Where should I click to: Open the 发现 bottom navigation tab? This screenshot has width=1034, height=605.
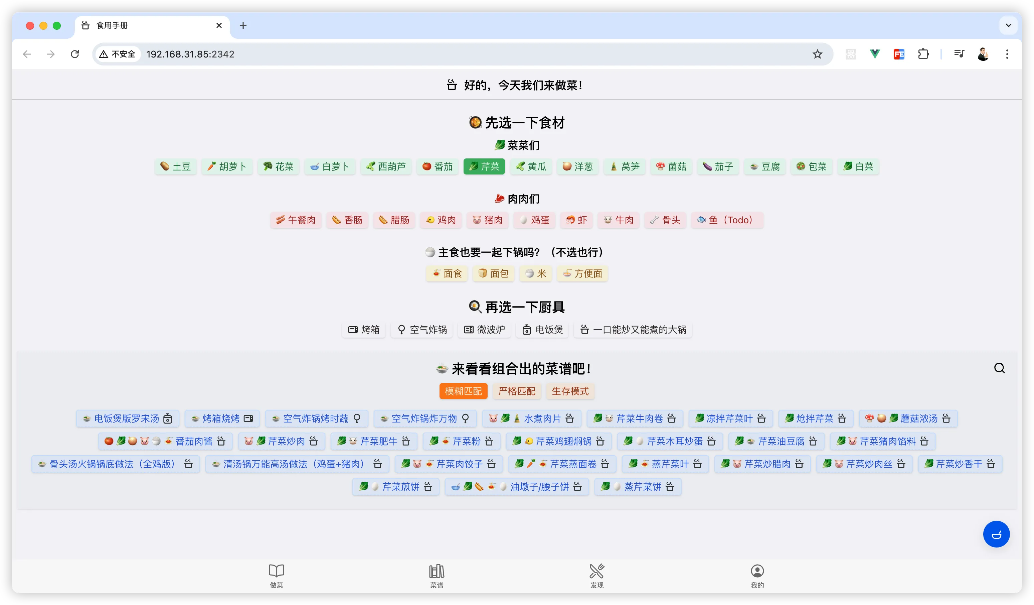click(597, 576)
